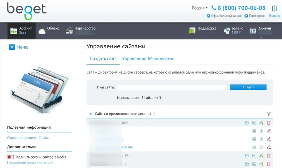
Task: Open gear settings for the fully blurred domain row
Action: (261, 131)
